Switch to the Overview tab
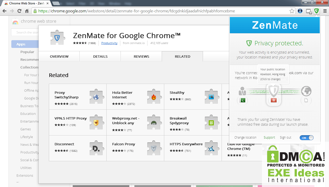 click(x=59, y=56)
